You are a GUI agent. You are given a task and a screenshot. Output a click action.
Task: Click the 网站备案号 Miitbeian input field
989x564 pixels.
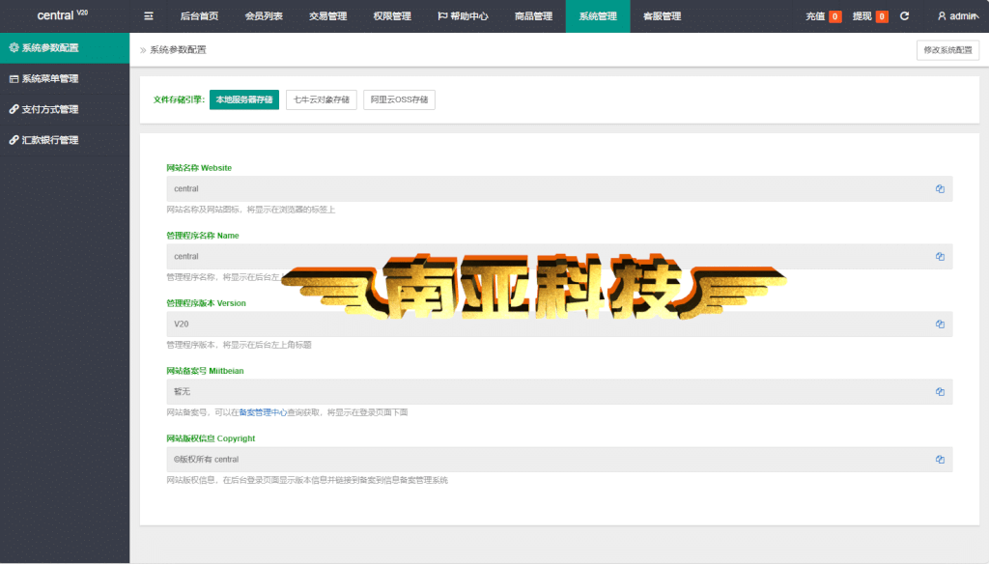[559, 392]
